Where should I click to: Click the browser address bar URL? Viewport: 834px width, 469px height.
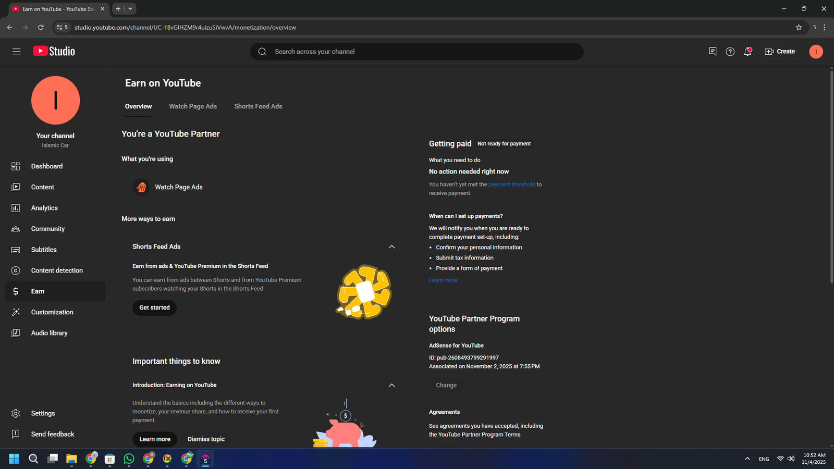click(185, 27)
